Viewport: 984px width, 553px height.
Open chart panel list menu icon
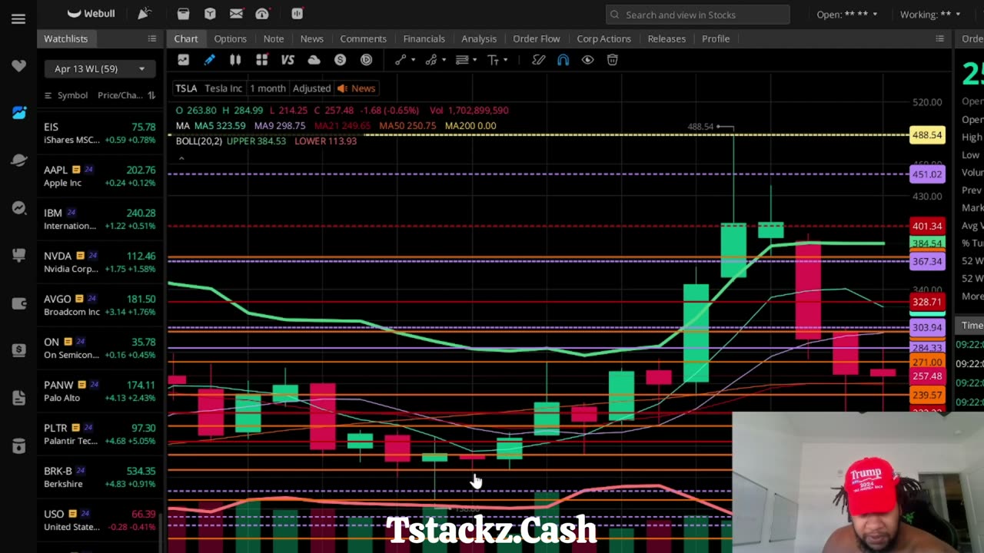pyautogui.click(x=939, y=38)
